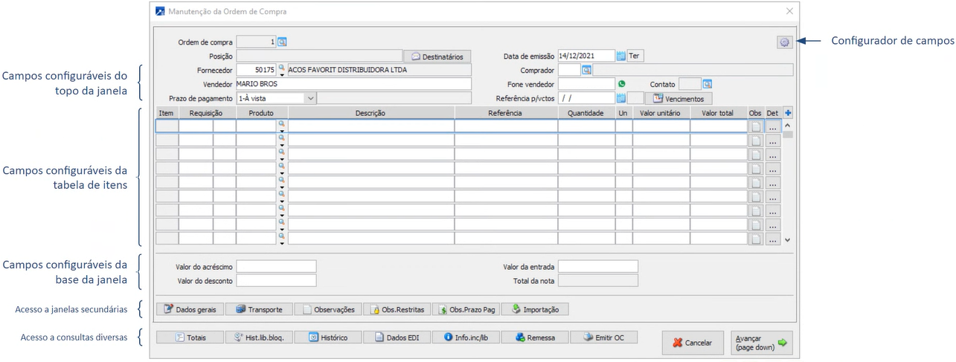Screen dimensions: 956x362
Task: Click the Data de emissão date field
Action: pyautogui.click(x=586, y=56)
